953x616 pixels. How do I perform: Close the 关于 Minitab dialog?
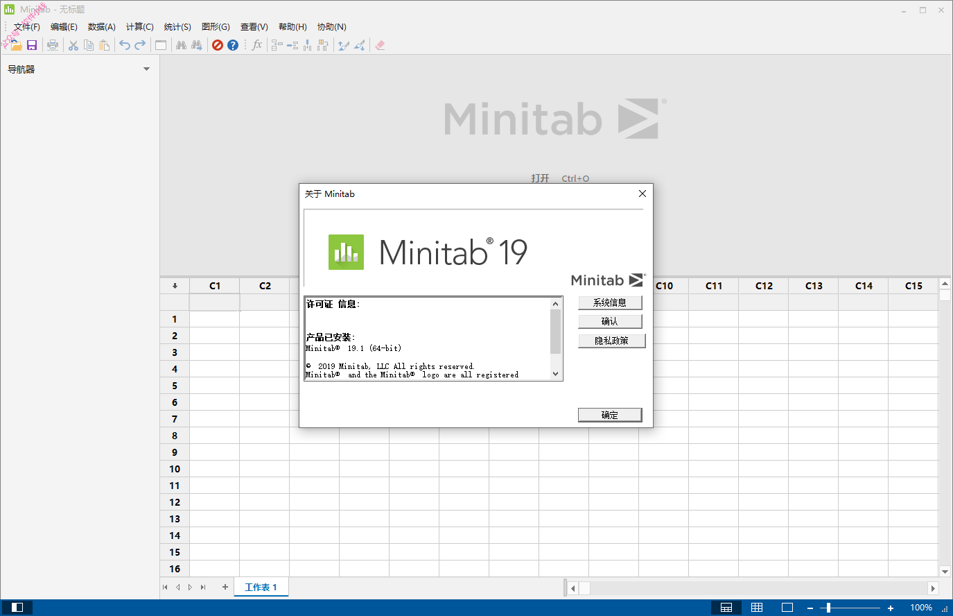point(642,194)
